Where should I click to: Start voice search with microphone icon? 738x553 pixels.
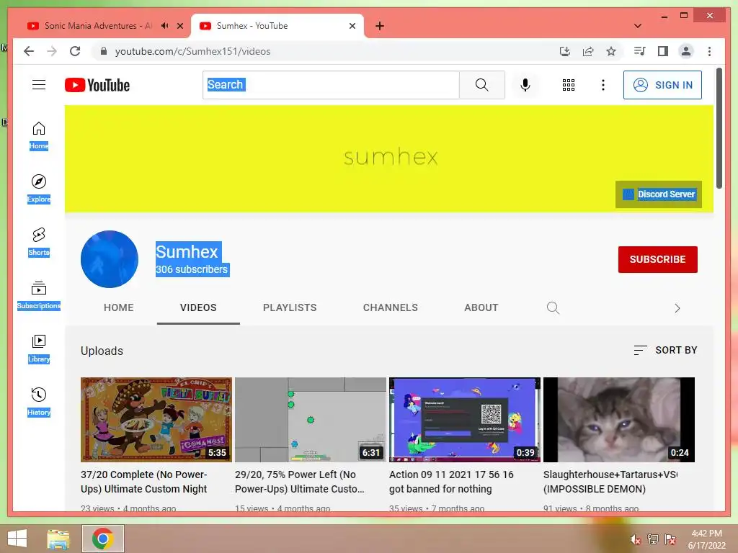click(x=525, y=85)
